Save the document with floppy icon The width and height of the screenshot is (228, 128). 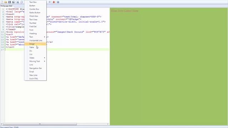[x=10, y=2]
